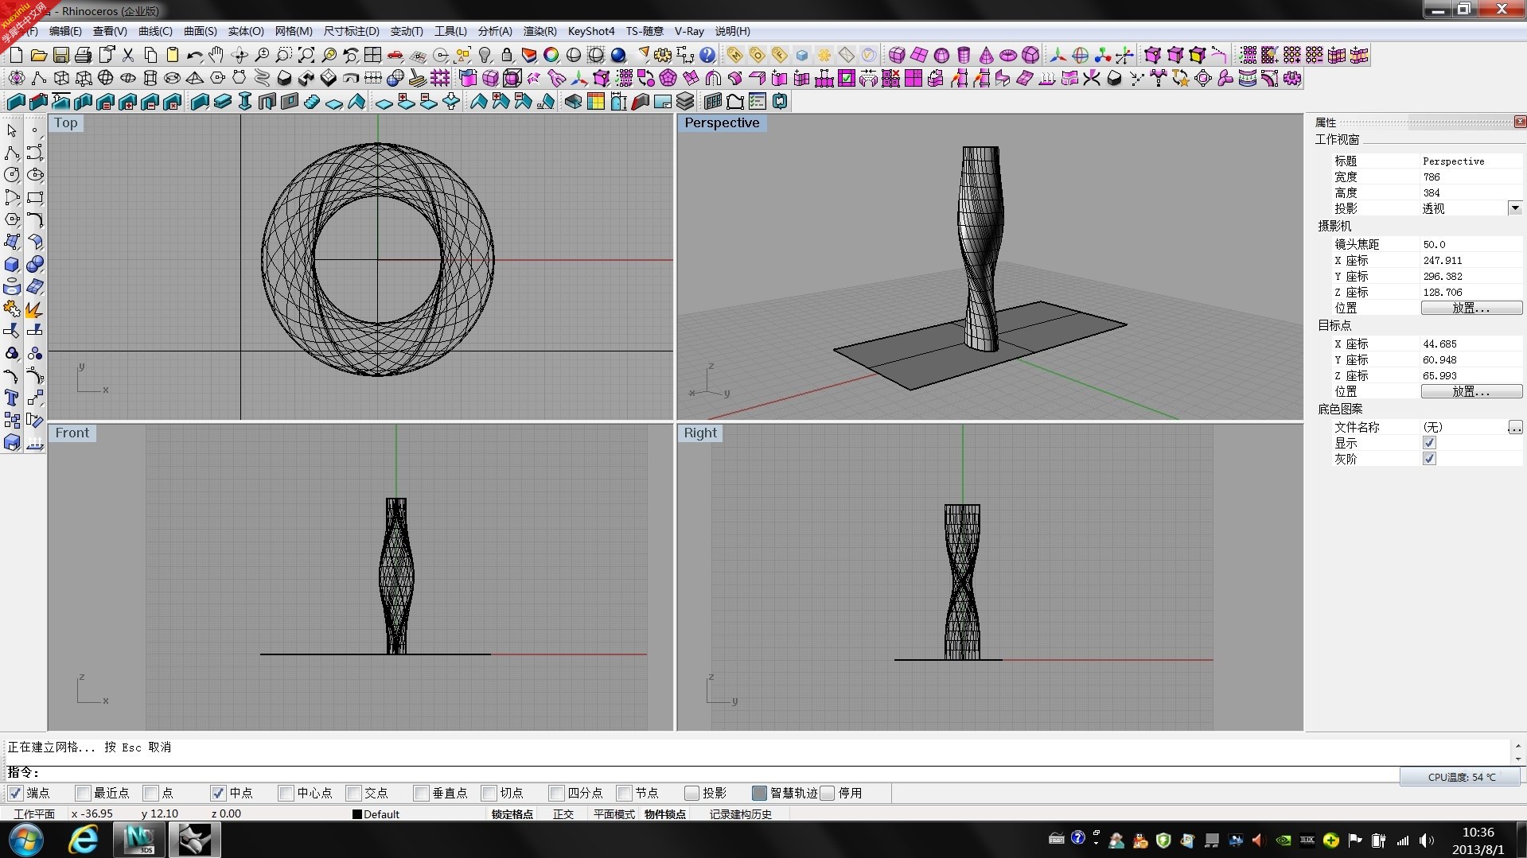
Task: Enable the 中心点 osnap checkbox
Action: pyautogui.click(x=286, y=793)
